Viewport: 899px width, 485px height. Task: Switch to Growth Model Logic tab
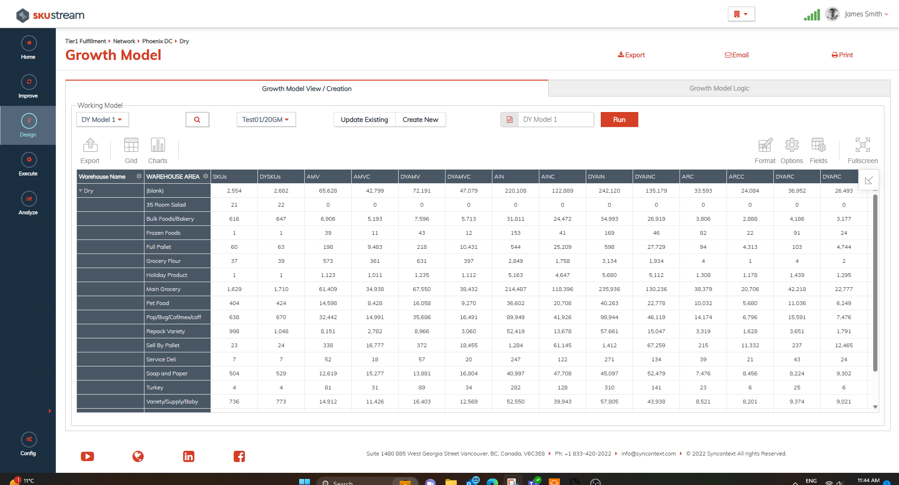[719, 88]
